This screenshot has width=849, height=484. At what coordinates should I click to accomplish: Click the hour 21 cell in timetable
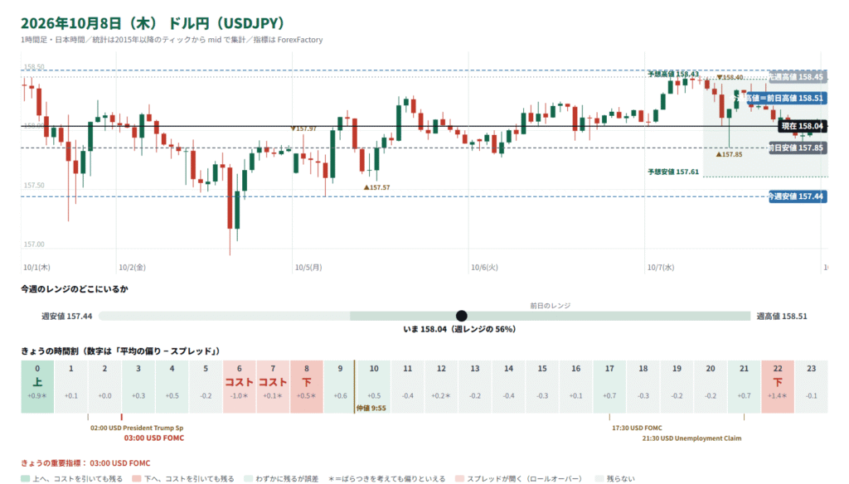coord(744,386)
